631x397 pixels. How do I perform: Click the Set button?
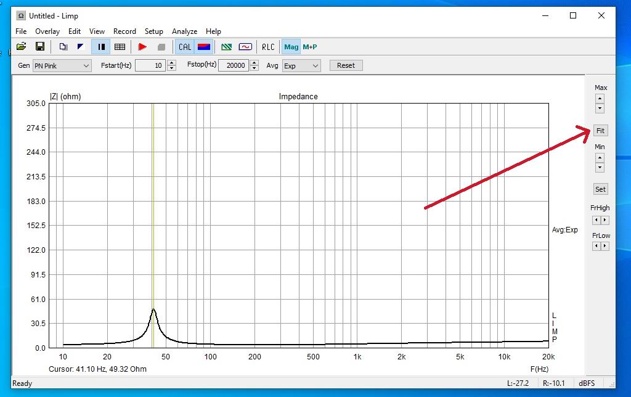600,189
